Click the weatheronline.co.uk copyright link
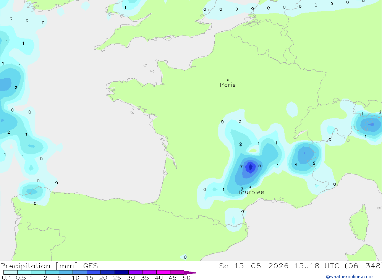Viewport: 382px width, 280px height. tap(350, 277)
